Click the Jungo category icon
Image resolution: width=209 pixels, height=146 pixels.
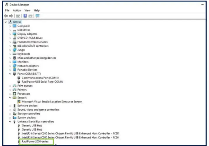coord(14,50)
